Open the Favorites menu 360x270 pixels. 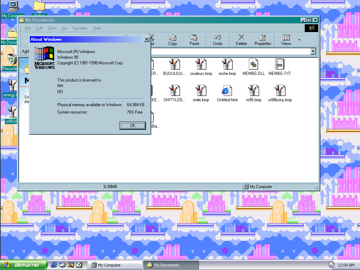point(80,28)
